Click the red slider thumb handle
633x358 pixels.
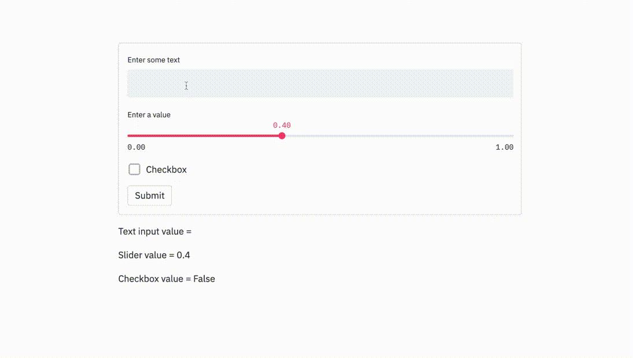(282, 136)
